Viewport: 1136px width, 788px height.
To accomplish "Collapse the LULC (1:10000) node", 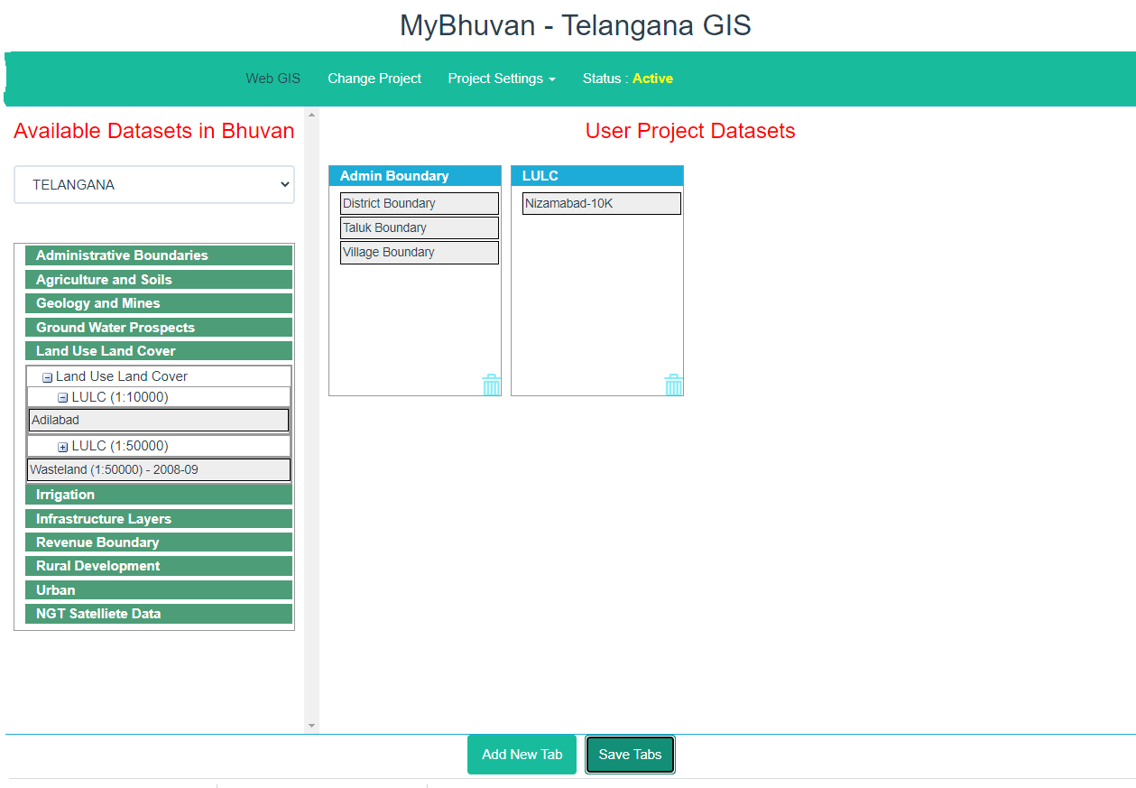I will coord(62,398).
